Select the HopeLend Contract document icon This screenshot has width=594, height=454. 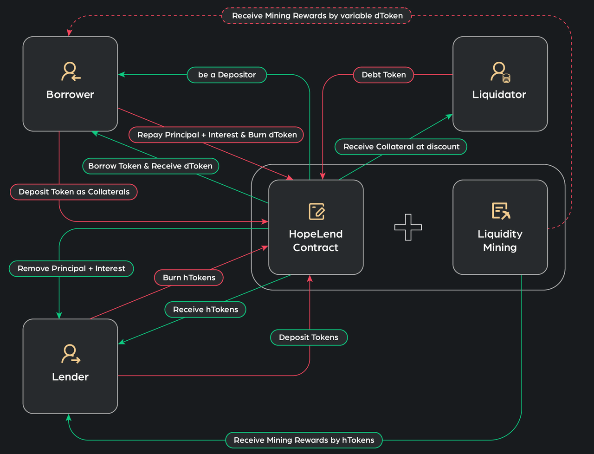point(316,211)
